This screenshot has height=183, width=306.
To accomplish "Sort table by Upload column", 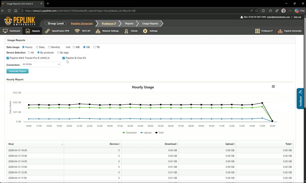I will point(207,144).
